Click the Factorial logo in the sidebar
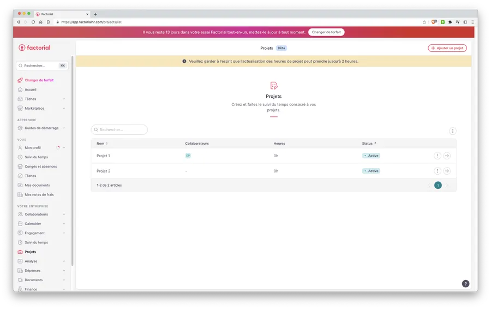This screenshot has width=491, height=309. (x=34, y=47)
